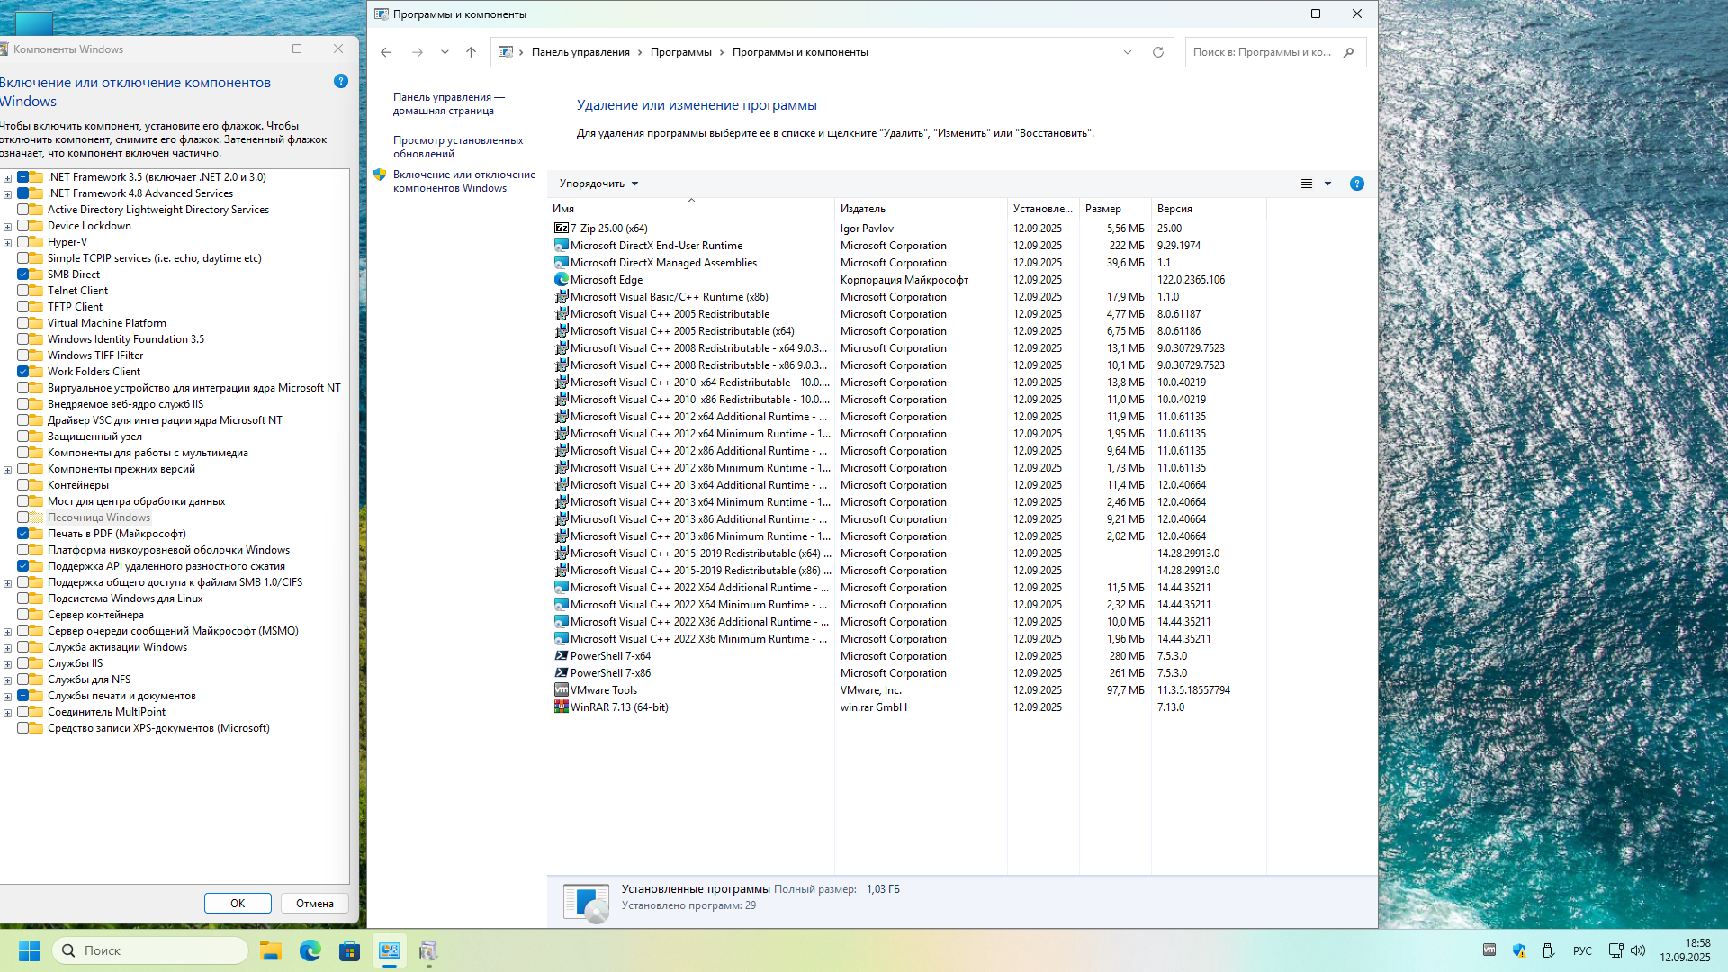
Task: Click the WinRAR 7.13 program icon
Action: tap(562, 707)
